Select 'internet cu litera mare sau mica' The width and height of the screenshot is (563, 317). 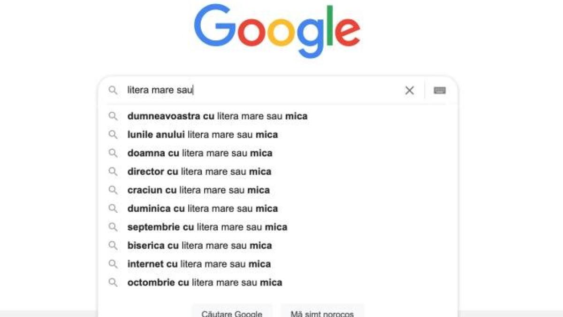(199, 264)
